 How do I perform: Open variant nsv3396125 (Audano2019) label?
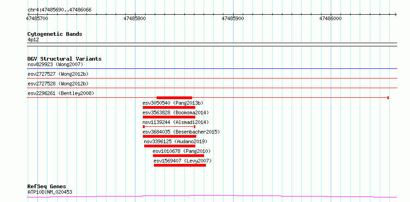click(x=176, y=141)
